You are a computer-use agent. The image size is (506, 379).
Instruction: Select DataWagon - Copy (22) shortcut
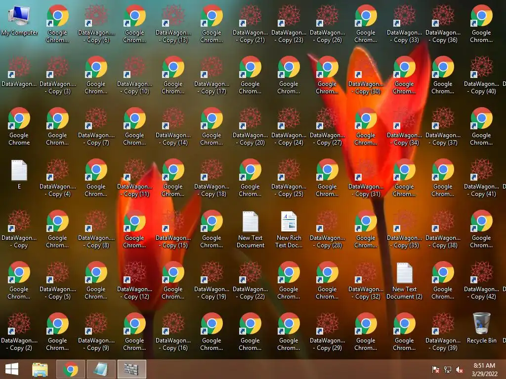[251, 280]
